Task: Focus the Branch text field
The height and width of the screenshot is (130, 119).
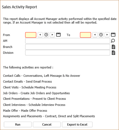Action: (x=68, y=47)
